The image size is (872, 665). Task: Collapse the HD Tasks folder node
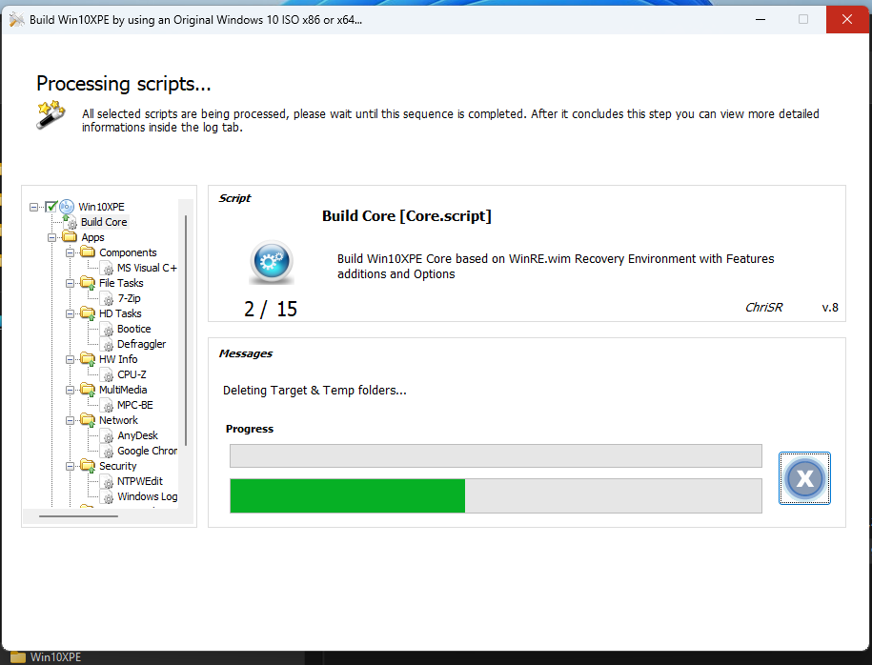click(x=71, y=313)
